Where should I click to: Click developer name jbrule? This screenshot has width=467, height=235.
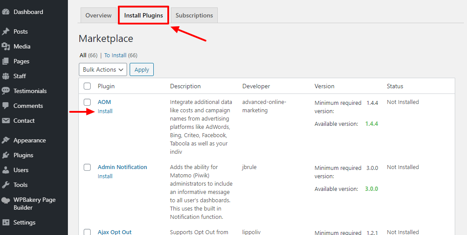249,167
